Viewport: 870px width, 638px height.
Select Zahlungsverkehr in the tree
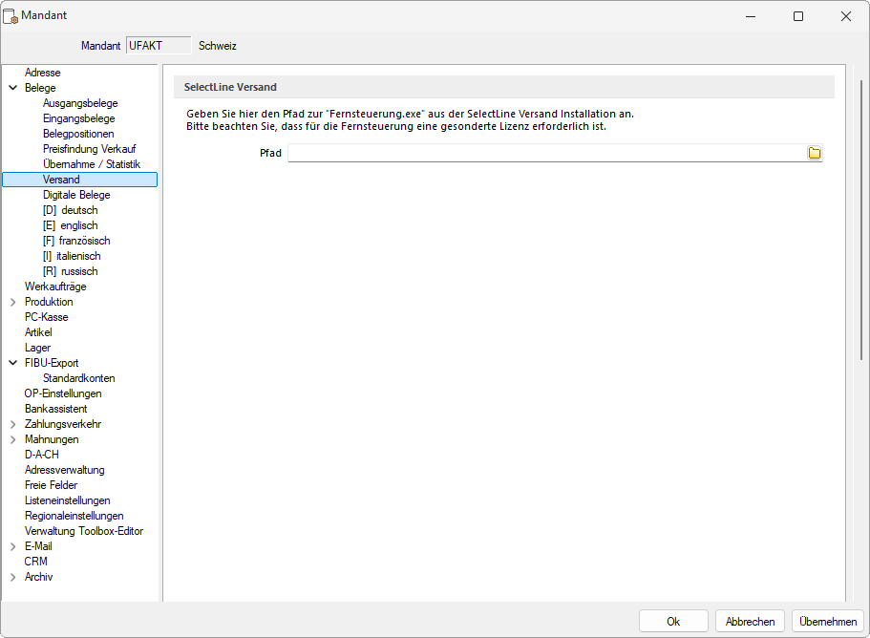[63, 424]
